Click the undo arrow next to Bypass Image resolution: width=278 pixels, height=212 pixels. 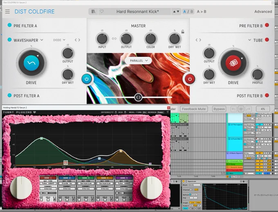[x=233, y=109]
